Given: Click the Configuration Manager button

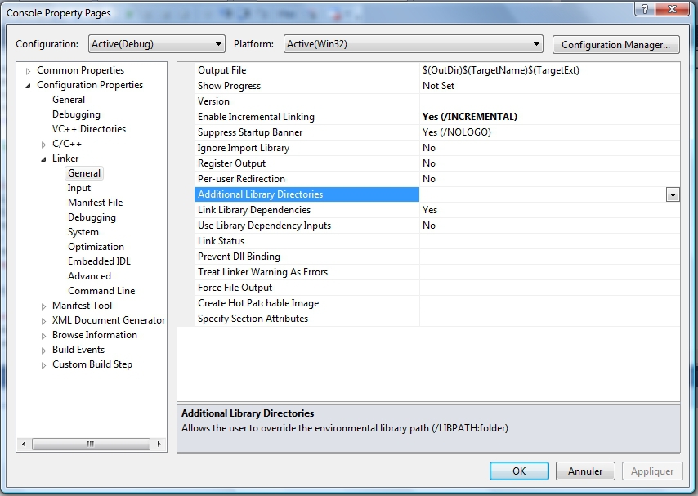Looking at the screenshot, I should click(616, 44).
